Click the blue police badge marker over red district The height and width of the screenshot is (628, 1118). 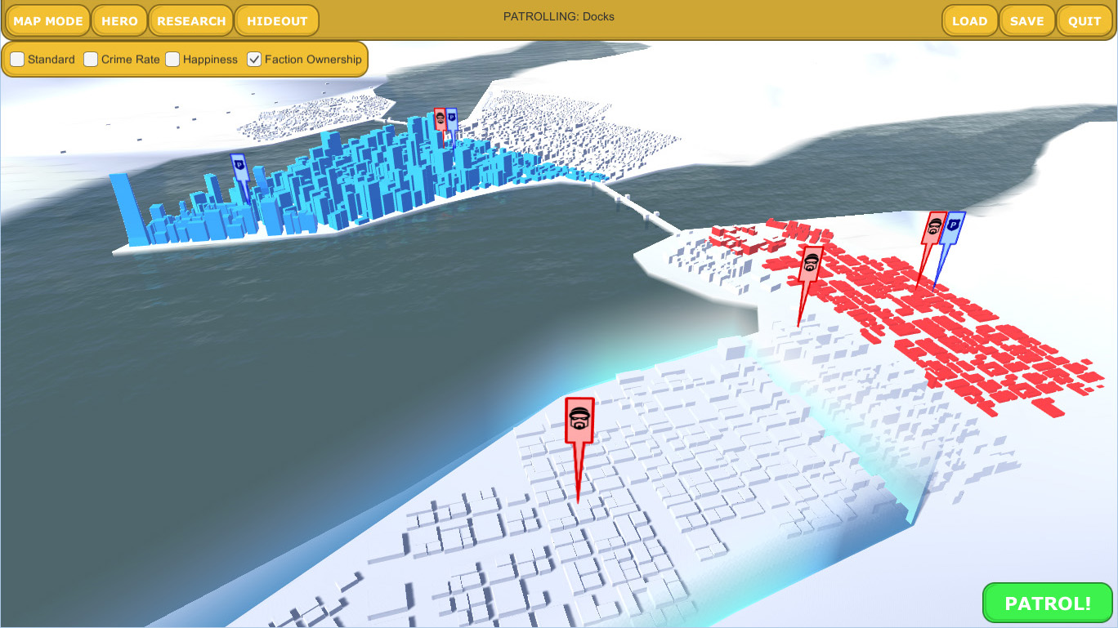click(952, 229)
